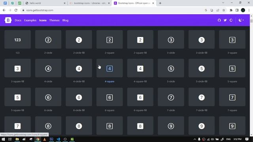Image resolution: width=253 pixels, height=142 pixels.
Task: Click the 2-circle text label
Action: point(48,53)
